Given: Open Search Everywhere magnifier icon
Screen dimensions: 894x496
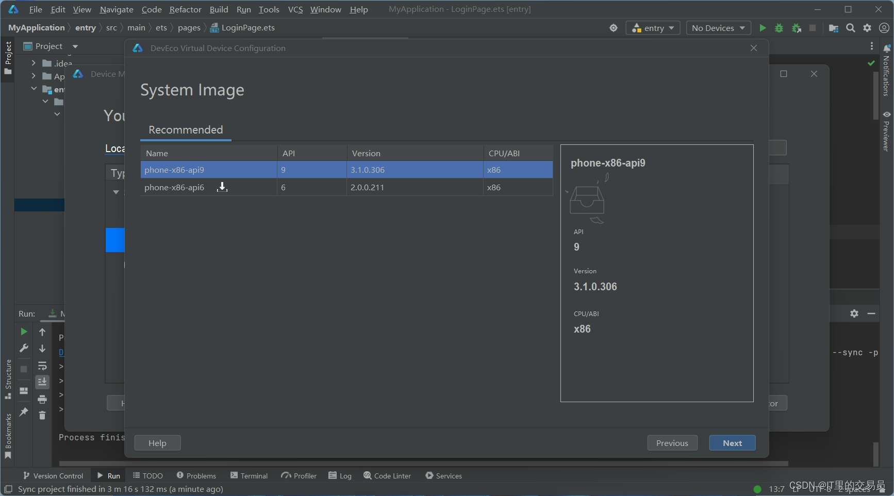Looking at the screenshot, I should point(851,28).
